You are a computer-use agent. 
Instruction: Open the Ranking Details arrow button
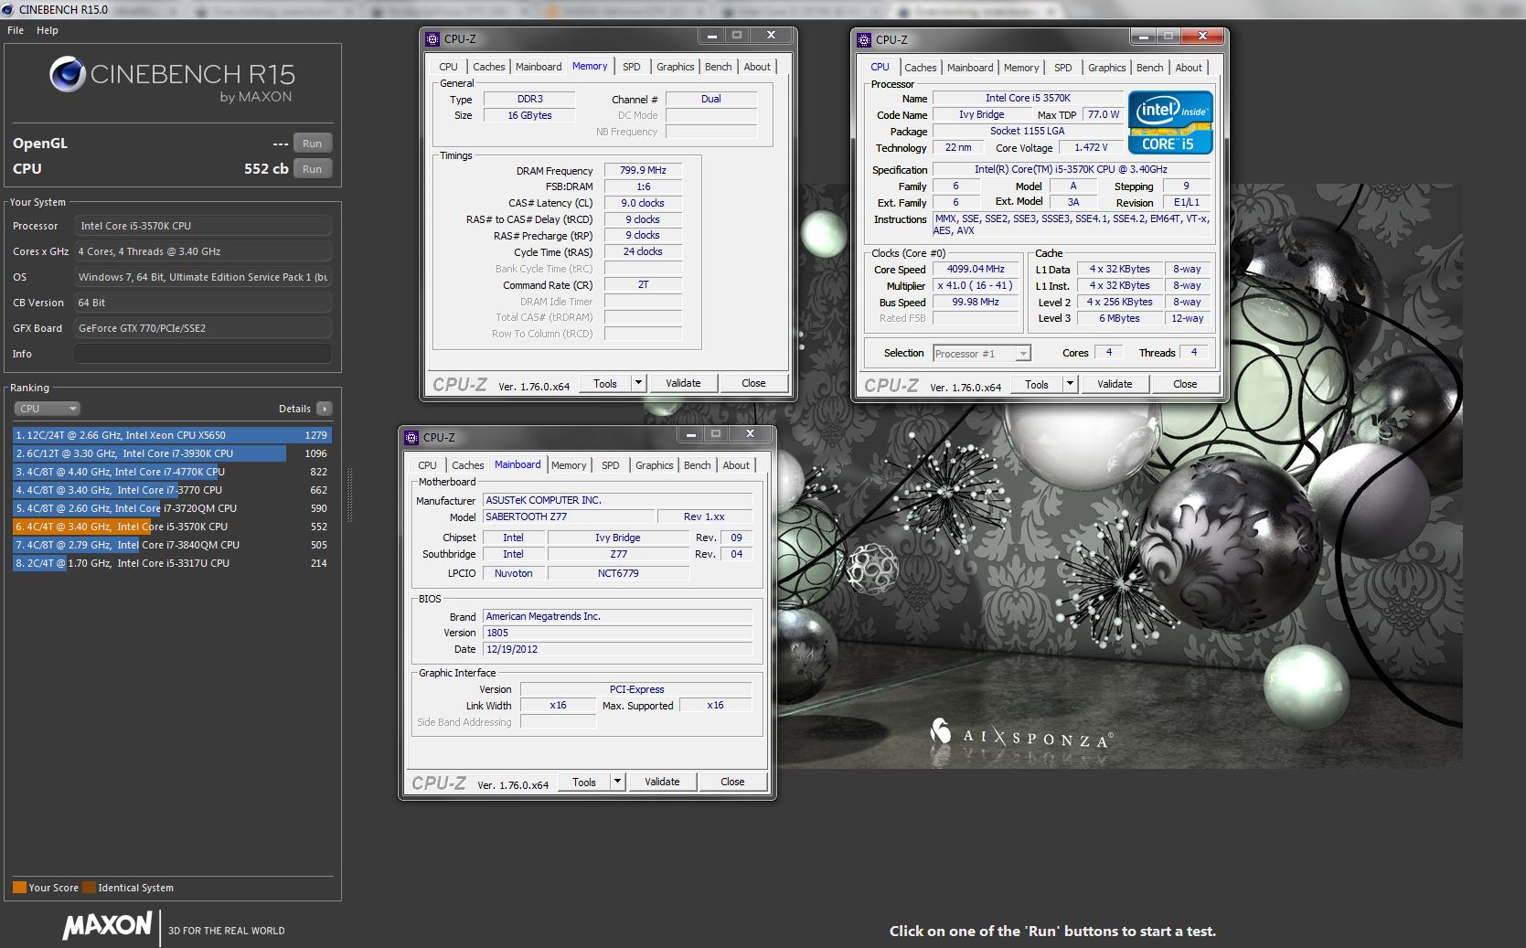pyautogui.click(x=325, y=409)
